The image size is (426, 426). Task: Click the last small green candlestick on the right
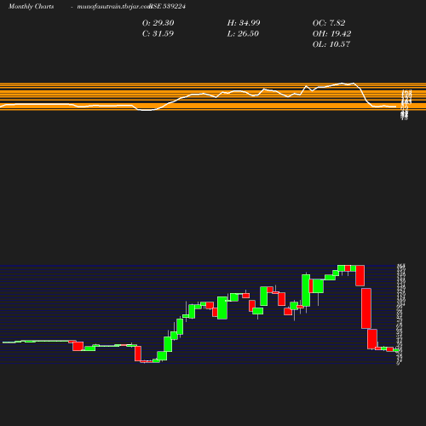(x=396, y=350)
